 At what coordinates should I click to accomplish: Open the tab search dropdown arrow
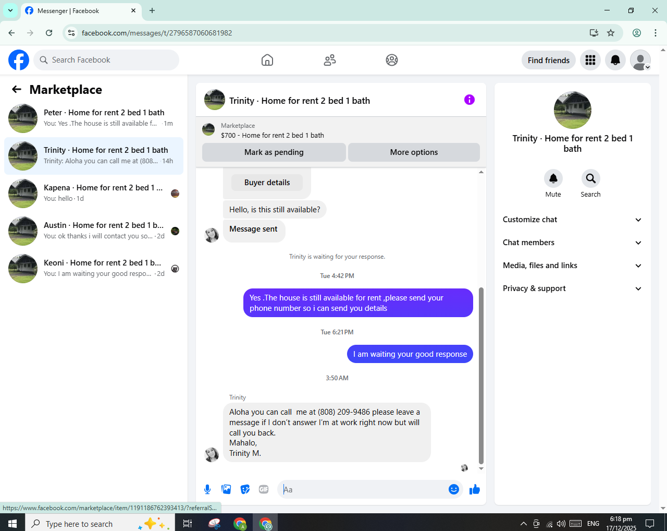(10, 10)
